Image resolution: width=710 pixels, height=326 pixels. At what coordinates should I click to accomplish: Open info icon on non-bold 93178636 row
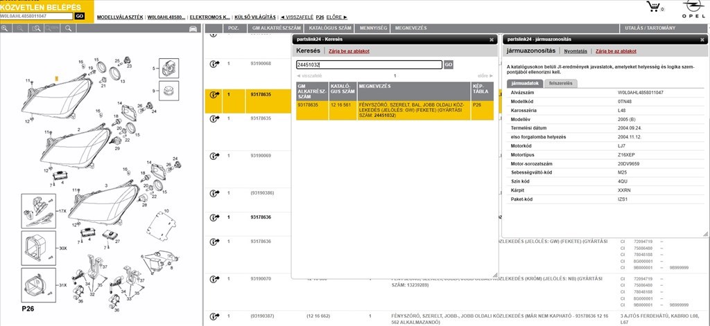[214, 242]
